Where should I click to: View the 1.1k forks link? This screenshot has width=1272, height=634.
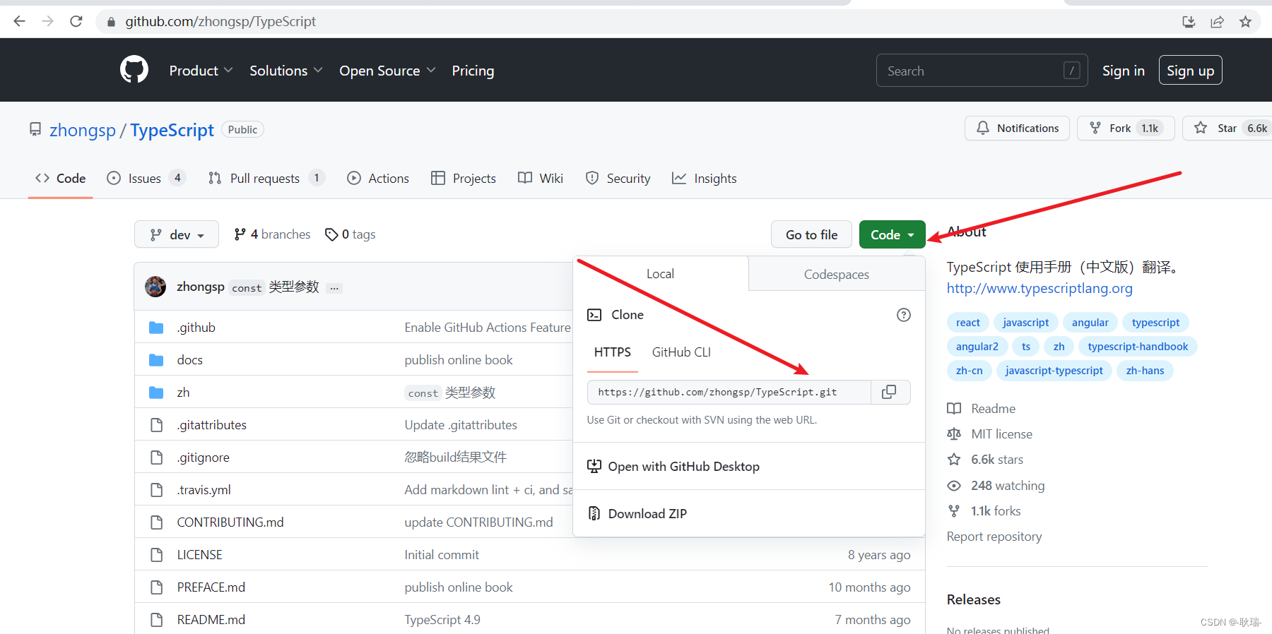pyautogui.click(x=984, y=511)
